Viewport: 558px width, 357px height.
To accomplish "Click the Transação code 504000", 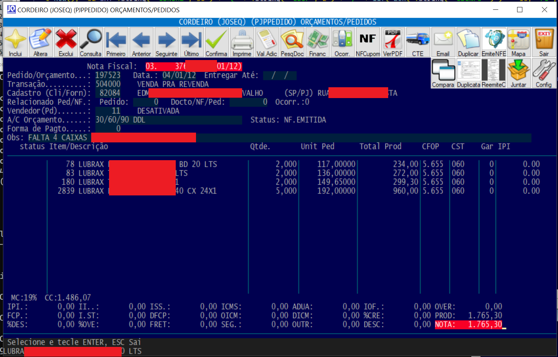I will pos(108,84).
